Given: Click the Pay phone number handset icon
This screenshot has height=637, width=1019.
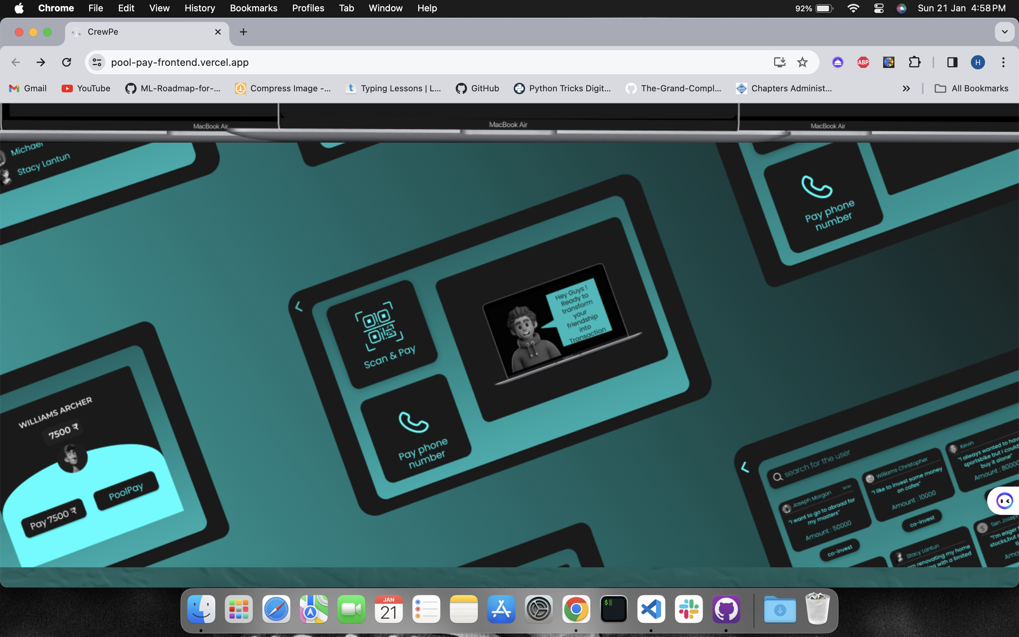Looking at the screenshot, I should (413, 422).
